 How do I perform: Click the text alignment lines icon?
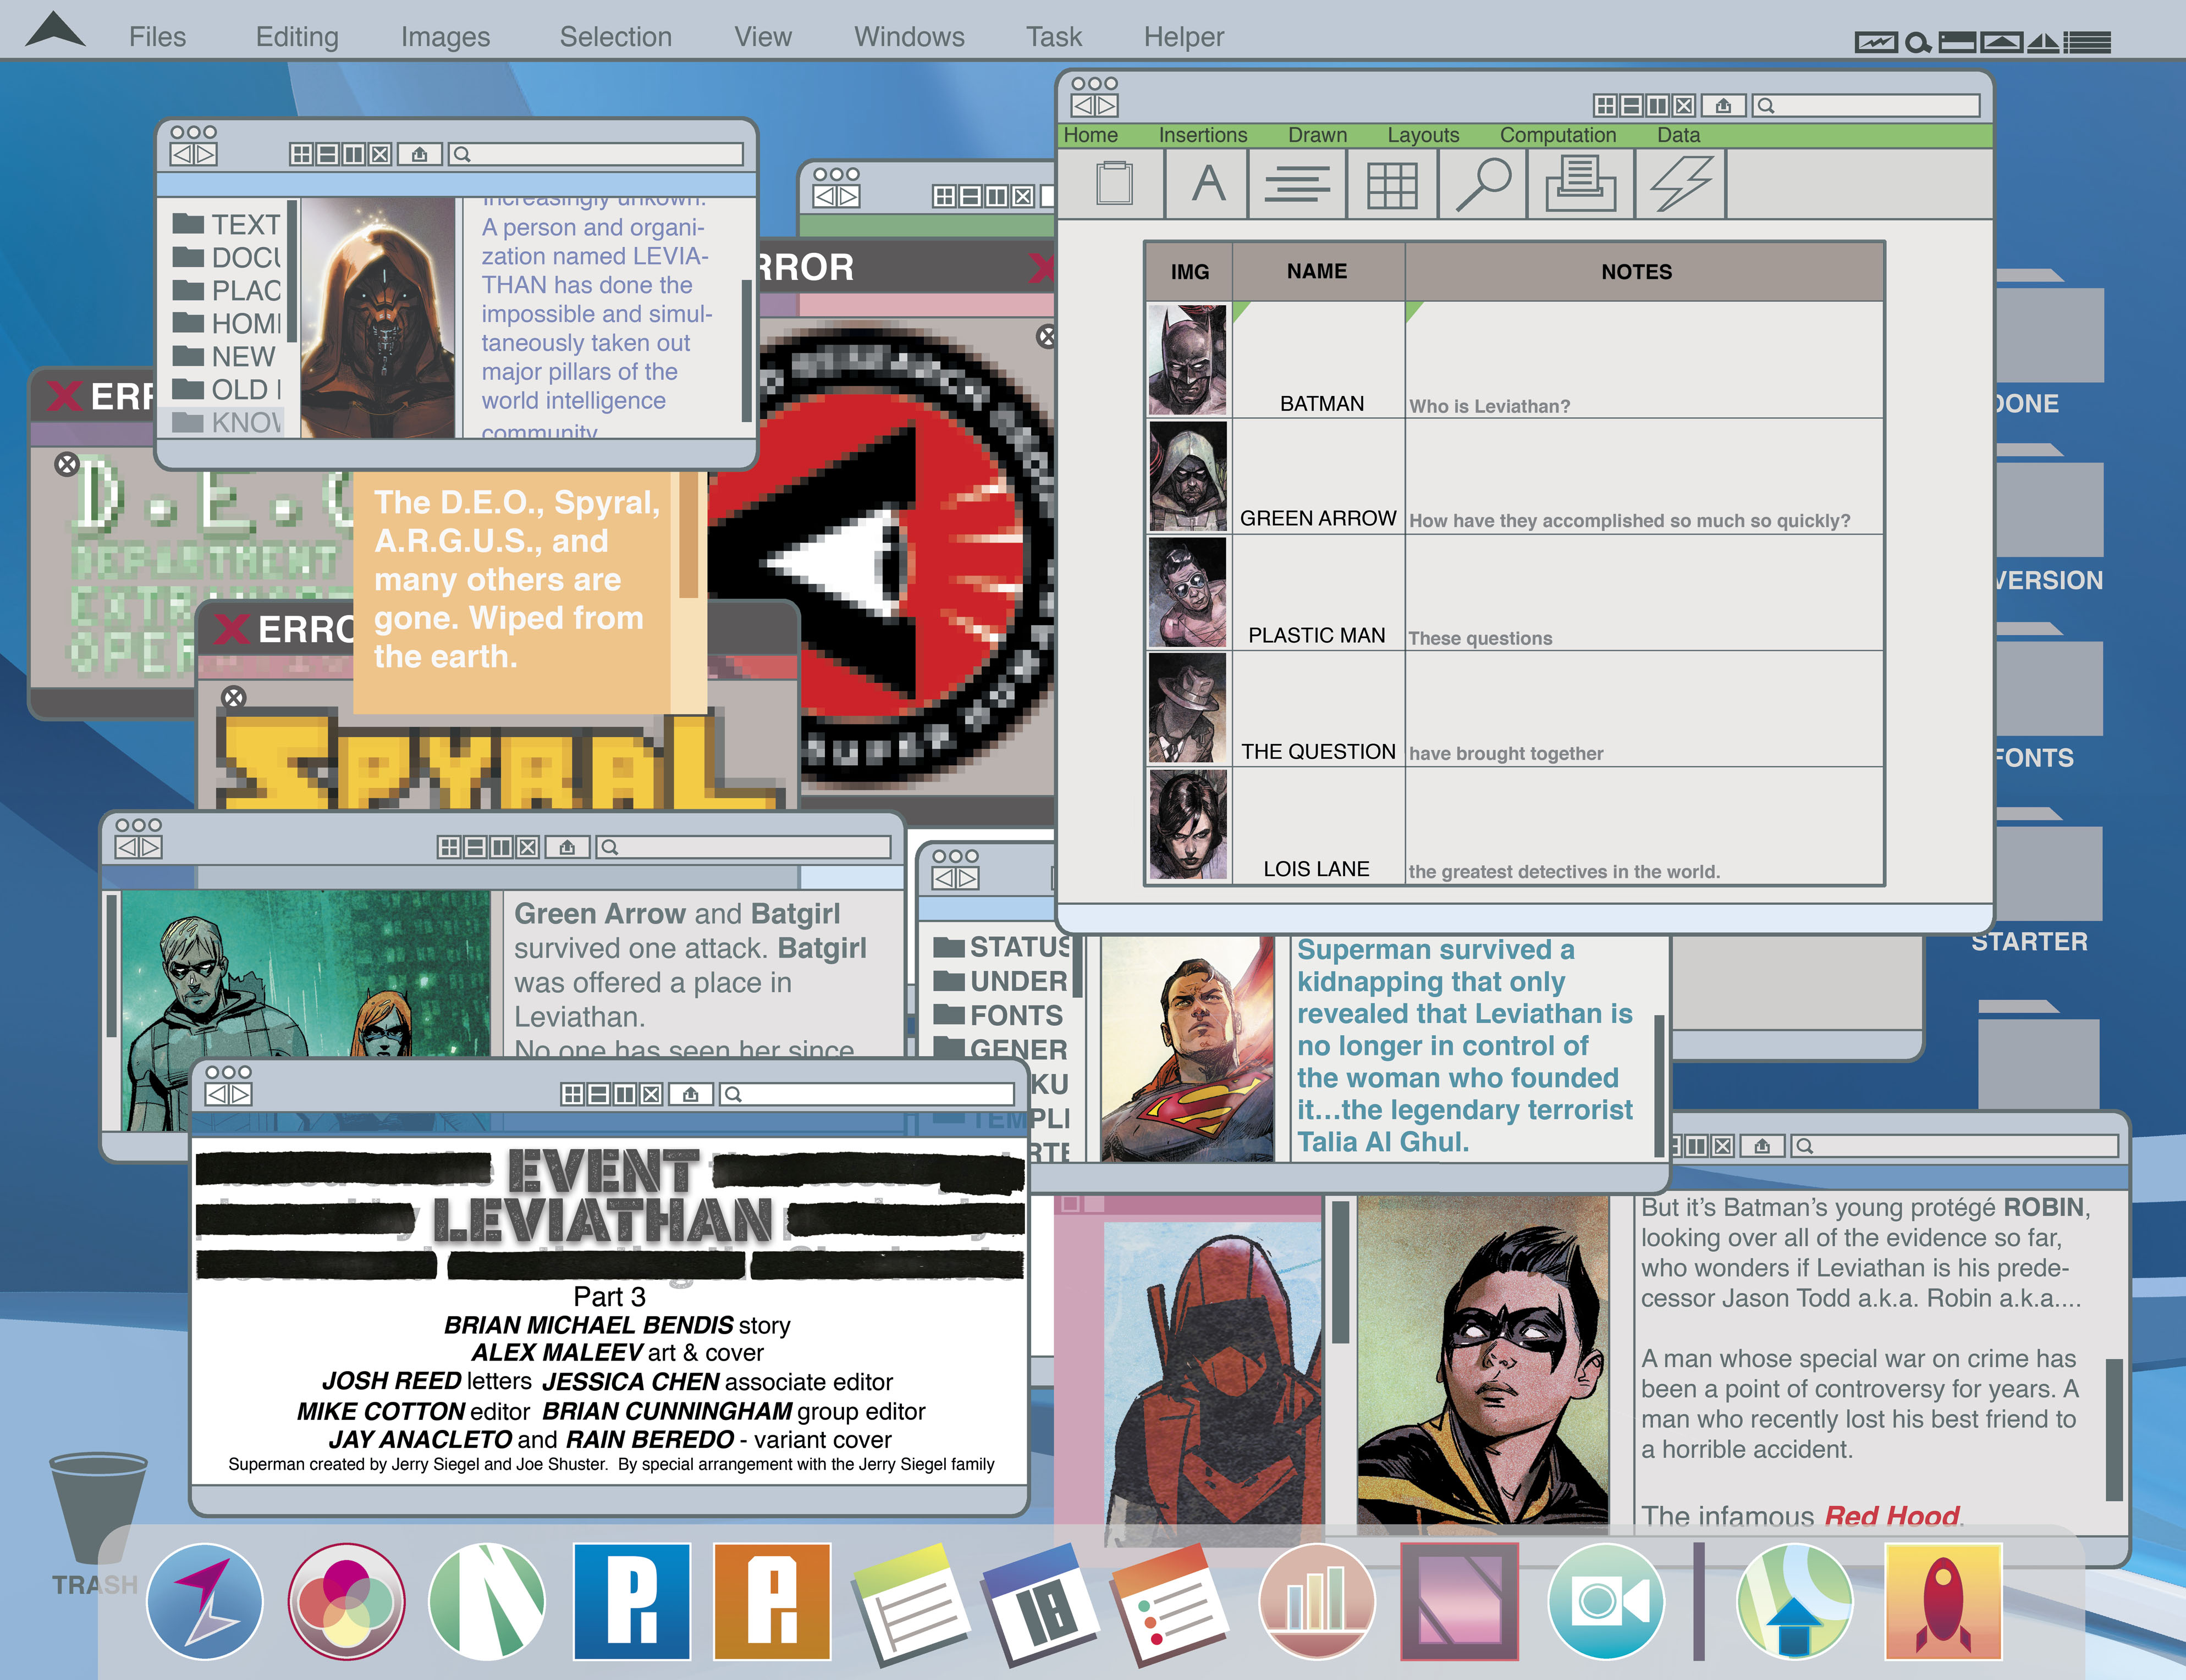(x=1297, y=184)
